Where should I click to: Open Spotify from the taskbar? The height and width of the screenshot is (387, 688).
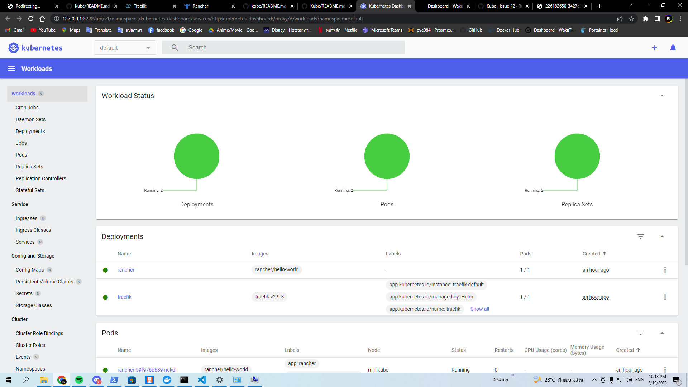point(79,380)
